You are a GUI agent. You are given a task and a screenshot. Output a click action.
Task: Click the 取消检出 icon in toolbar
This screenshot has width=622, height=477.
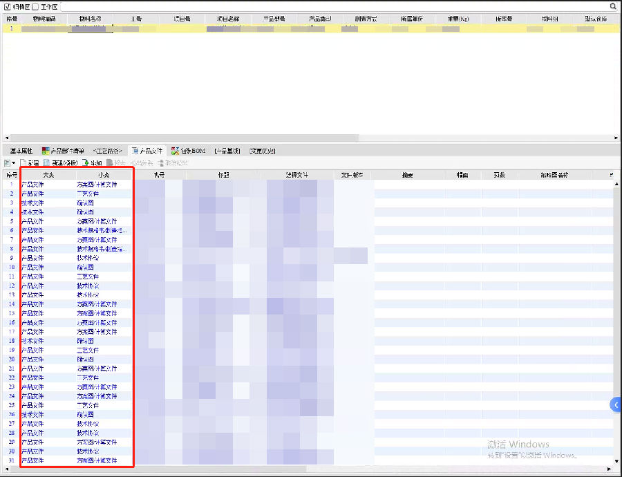click(161, 163)
